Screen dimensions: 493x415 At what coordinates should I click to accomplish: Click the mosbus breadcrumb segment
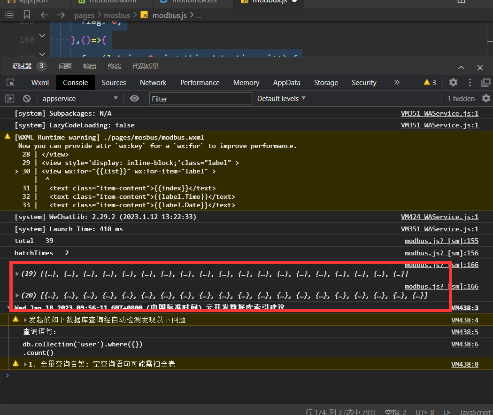[117, 16]
